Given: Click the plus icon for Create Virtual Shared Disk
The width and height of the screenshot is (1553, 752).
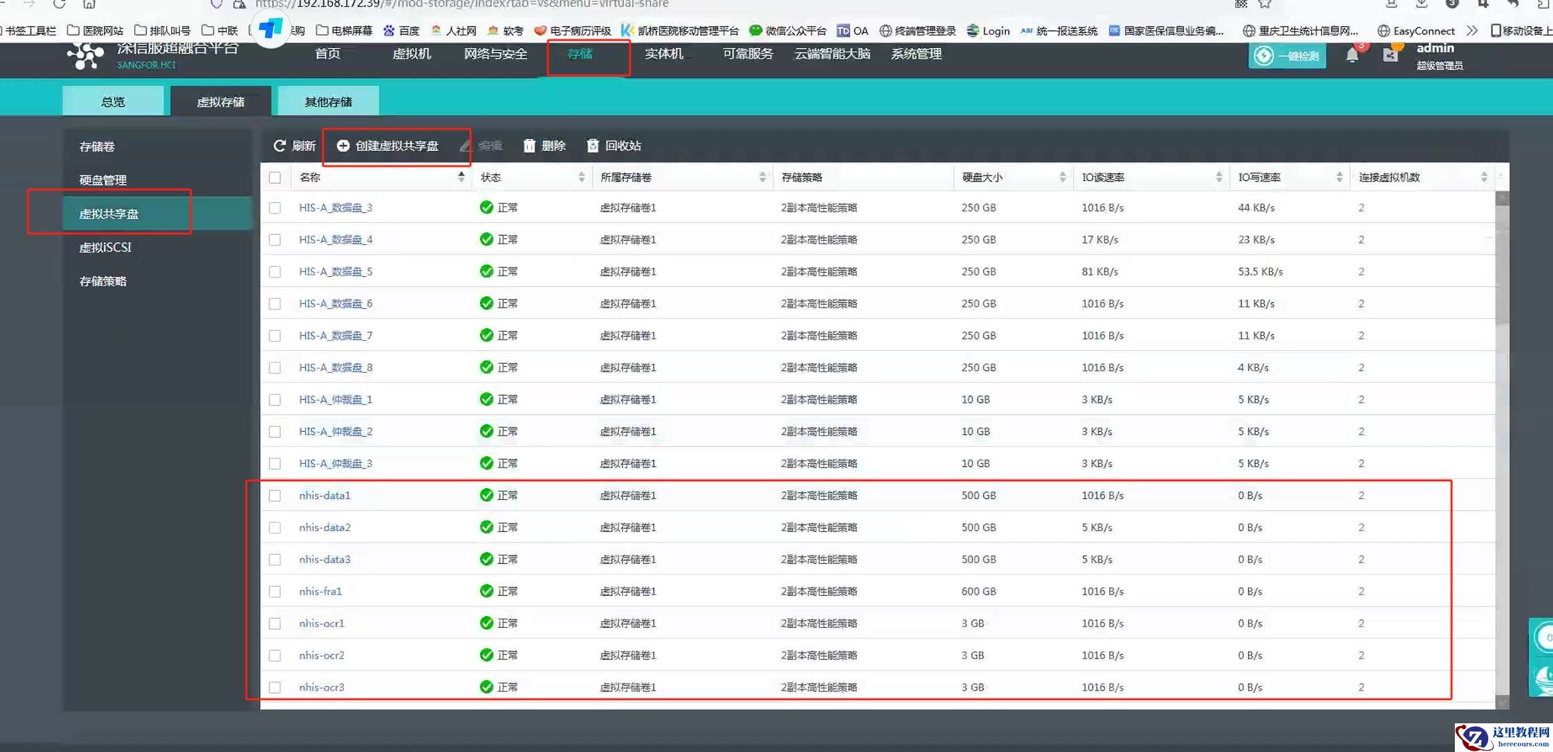Looking at the screenshot, I should [x=343, y=145].
